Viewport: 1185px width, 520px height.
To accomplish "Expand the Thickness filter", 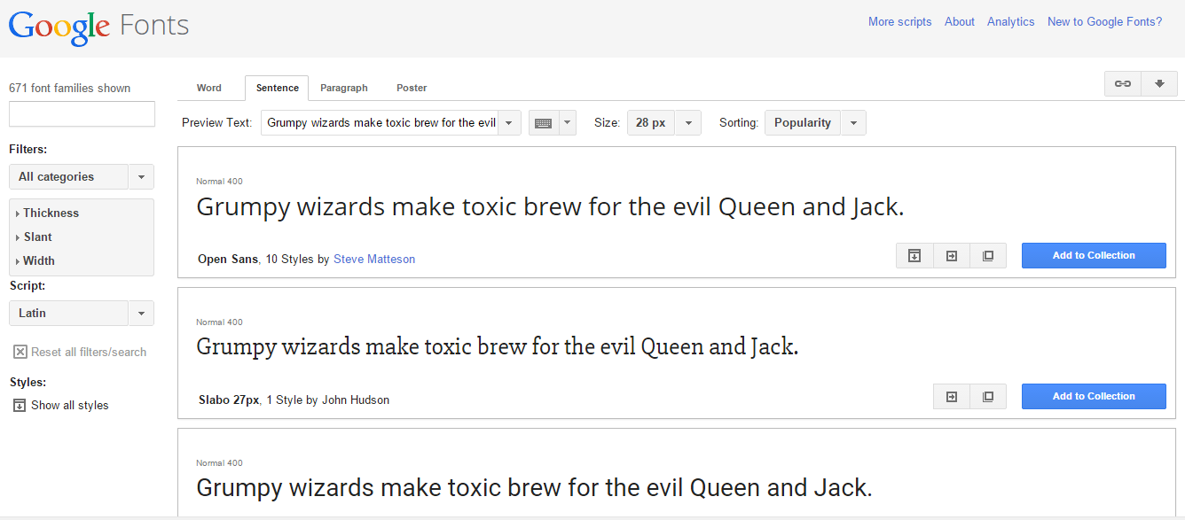I will (x=47, y=213).
